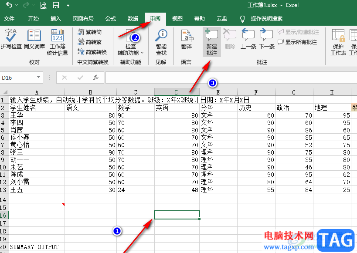This screenshot has width=357, height=253.
Task: Switch to the 公式 ribbon tab
Action: tap(111, 18)
